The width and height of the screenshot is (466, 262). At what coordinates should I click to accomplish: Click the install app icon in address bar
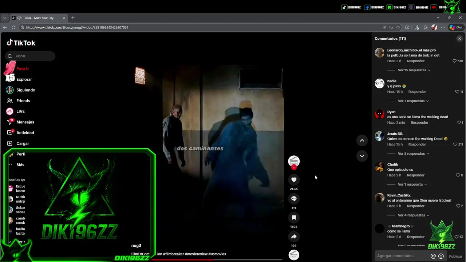[x=384, y=27]
